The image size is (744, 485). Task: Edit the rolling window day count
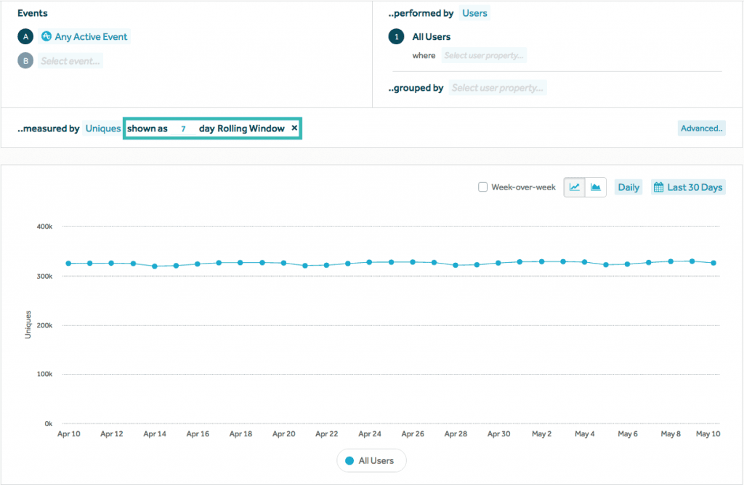[x=183, y=129]
